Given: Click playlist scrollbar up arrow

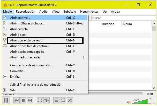Looking at the screenshot, I should (x=154, y=23).
